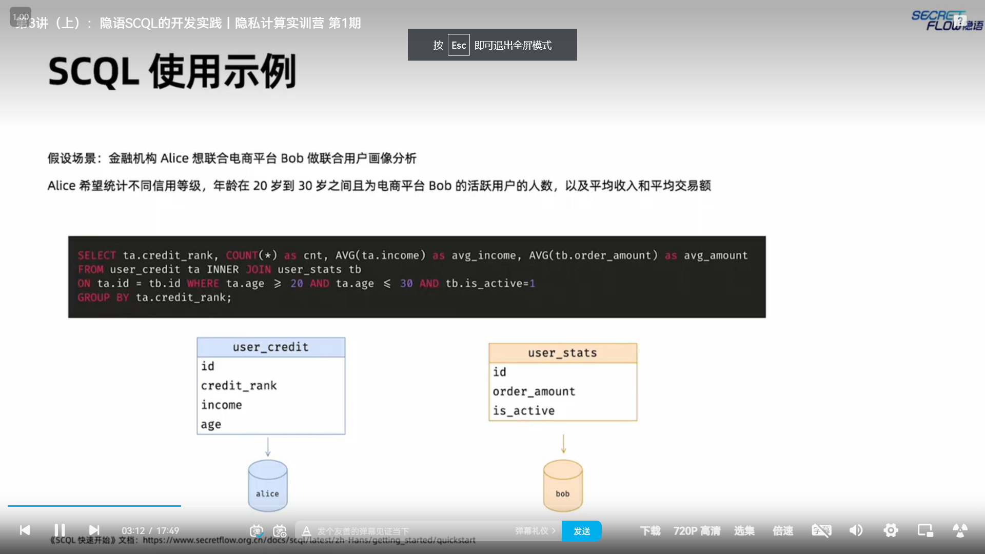This screenshot has width=985, height=554.
Task: Expand the danmaku etiquette link
Action: click(535, 531)
